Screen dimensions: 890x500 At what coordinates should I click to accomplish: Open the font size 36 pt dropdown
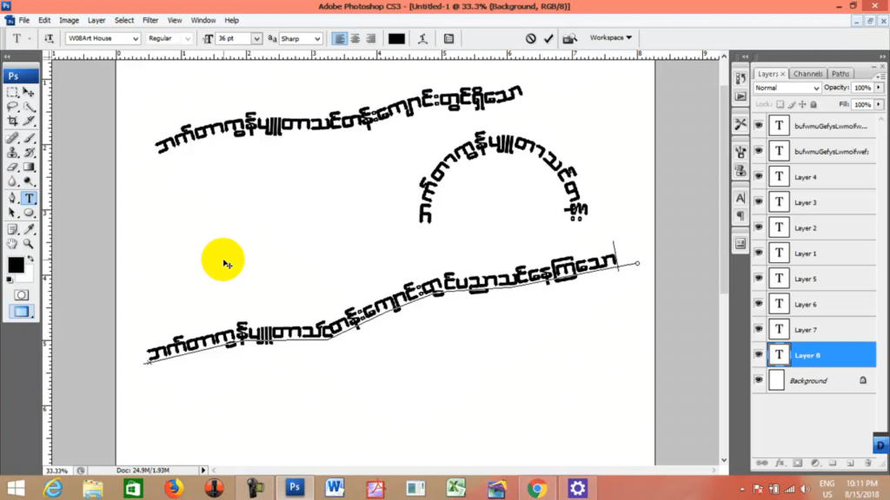point(256,38)
